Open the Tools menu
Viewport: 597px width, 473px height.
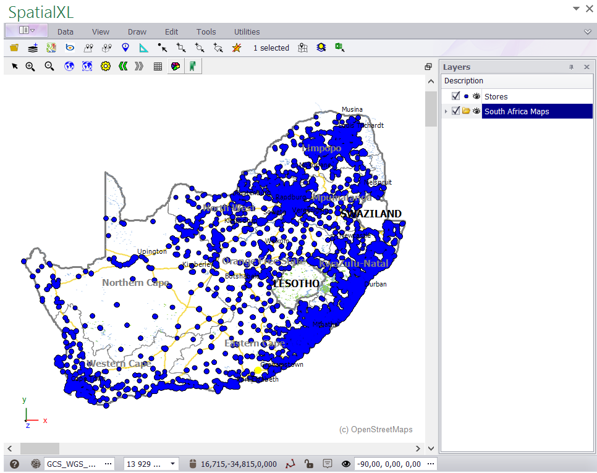point(206,31)
